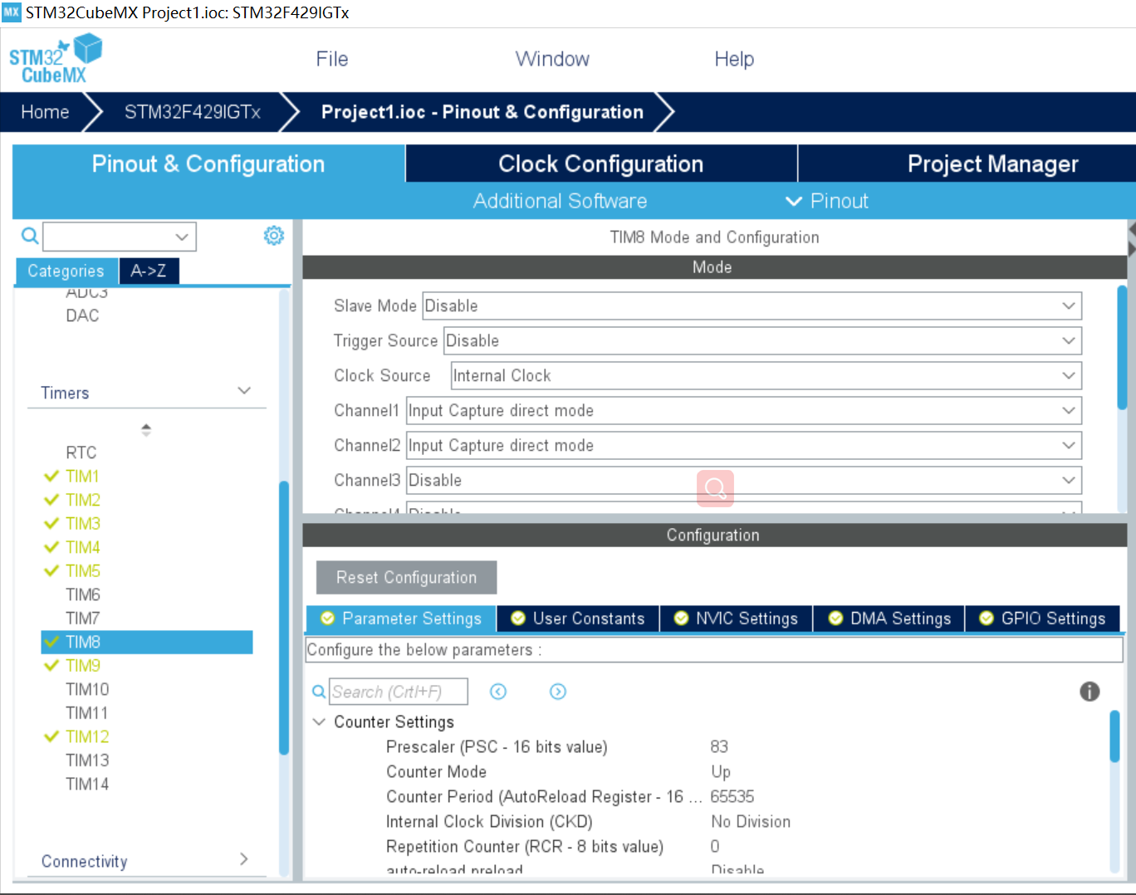Open the DMA Settings tab

(889, 619)
